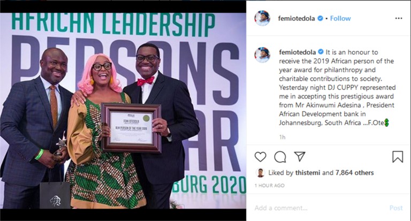The width and height of the screenshot is (411, 221).
Task: Open comments via speech bubble icon
Action: [x=280, y=157]
